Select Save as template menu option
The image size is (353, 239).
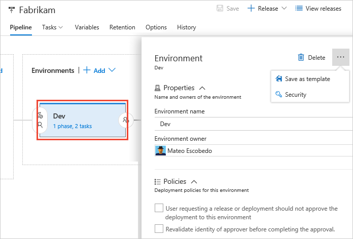[307, 79]
